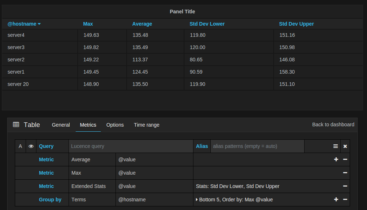Screen dimensions: 367x210
Task: Focus the alias patterns input field
Action: (x=257, y=146)
